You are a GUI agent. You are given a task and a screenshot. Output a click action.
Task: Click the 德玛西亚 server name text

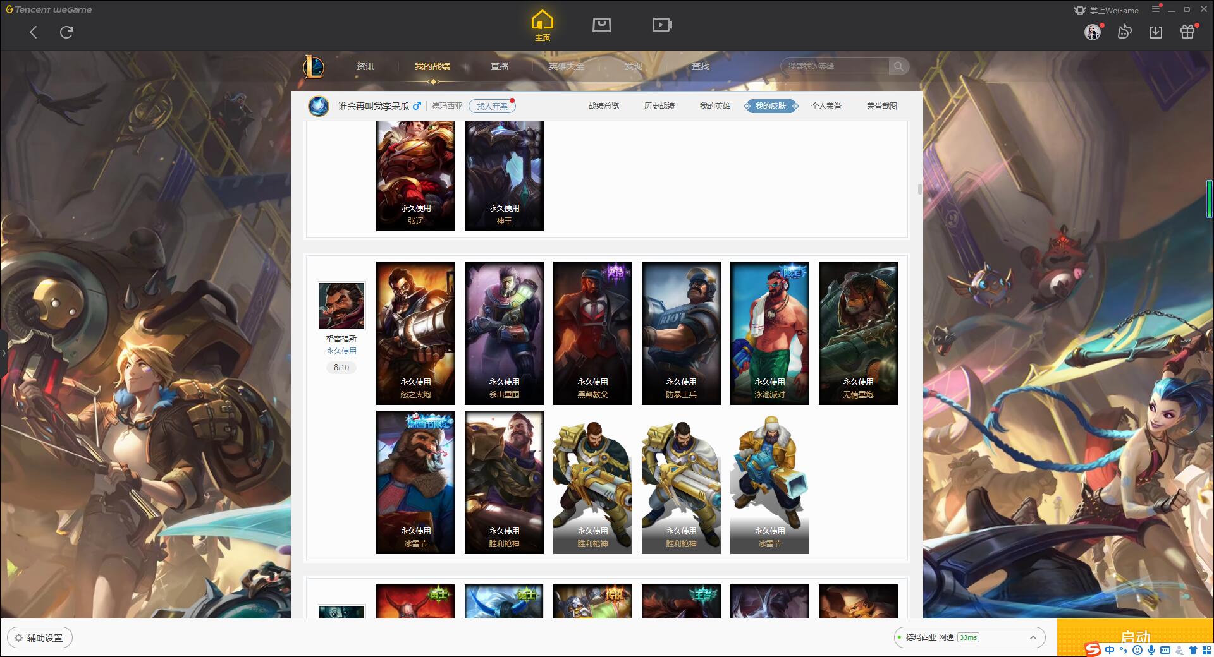pos(447,106)
